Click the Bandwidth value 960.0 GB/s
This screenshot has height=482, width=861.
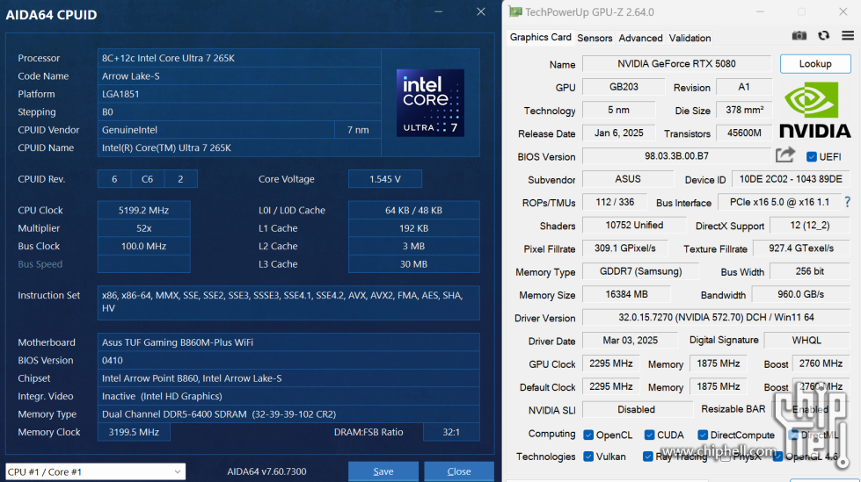(x=800, y=294)
